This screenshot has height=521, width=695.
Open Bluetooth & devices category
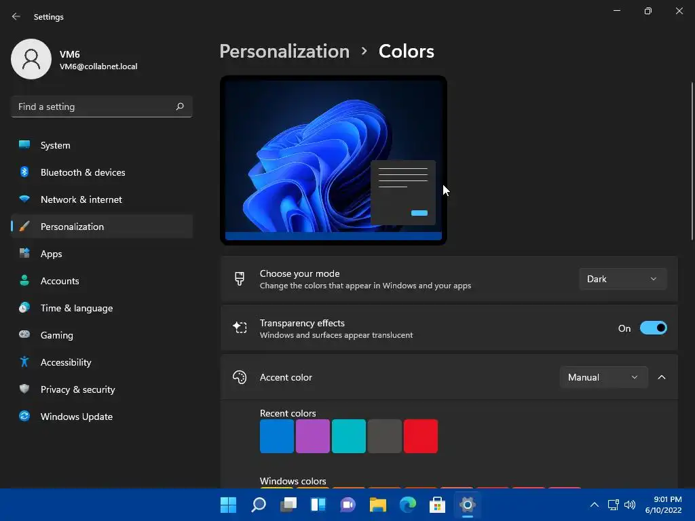102,172
